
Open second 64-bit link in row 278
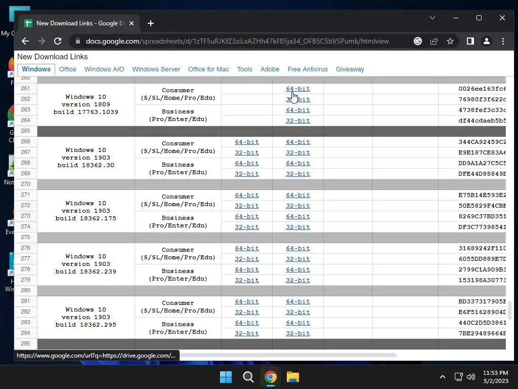(298, 269)
